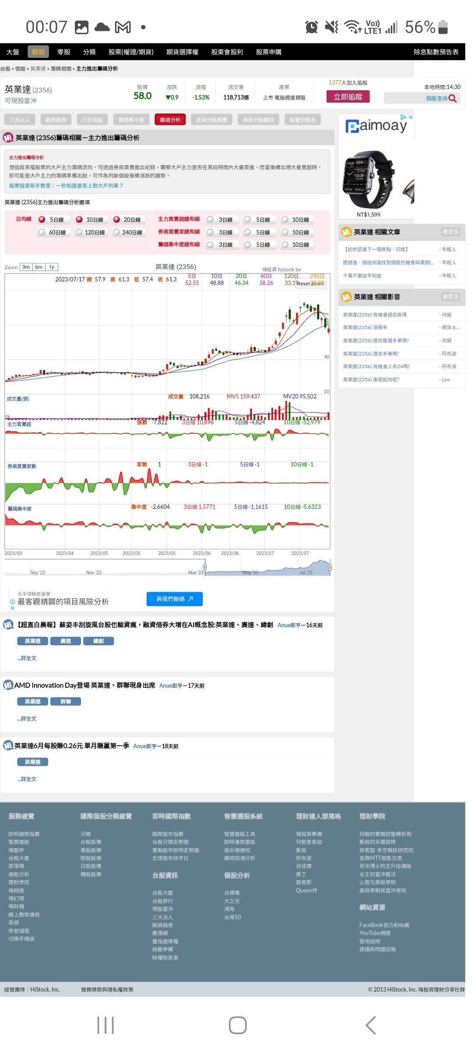The height and width of the screenshot is (1052, 473).
Task: Tap Android back button
Action: 371,1025
